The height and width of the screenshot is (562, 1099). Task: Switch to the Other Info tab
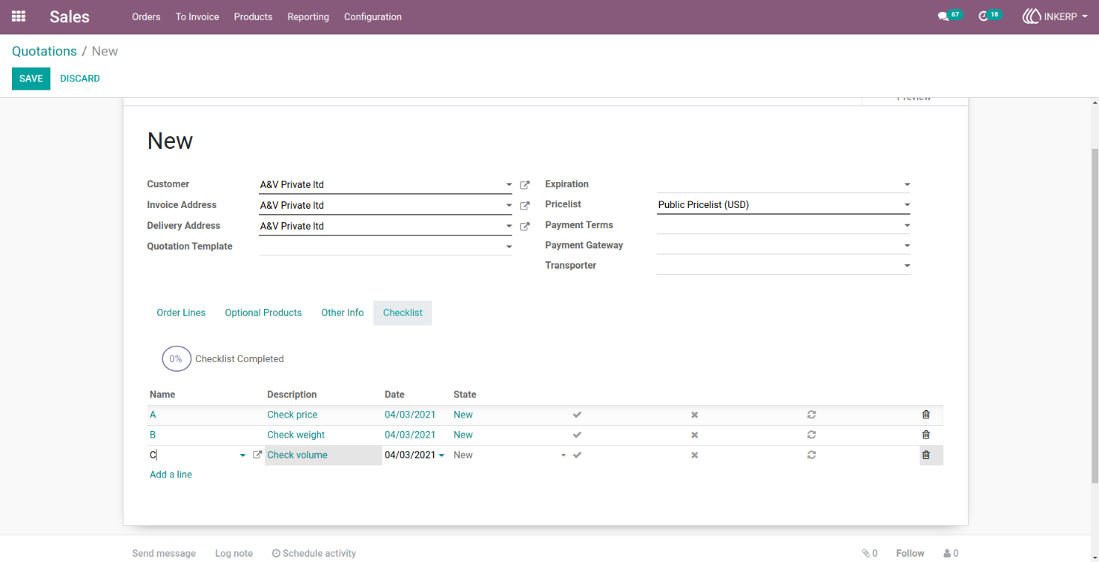pos(343,312)
